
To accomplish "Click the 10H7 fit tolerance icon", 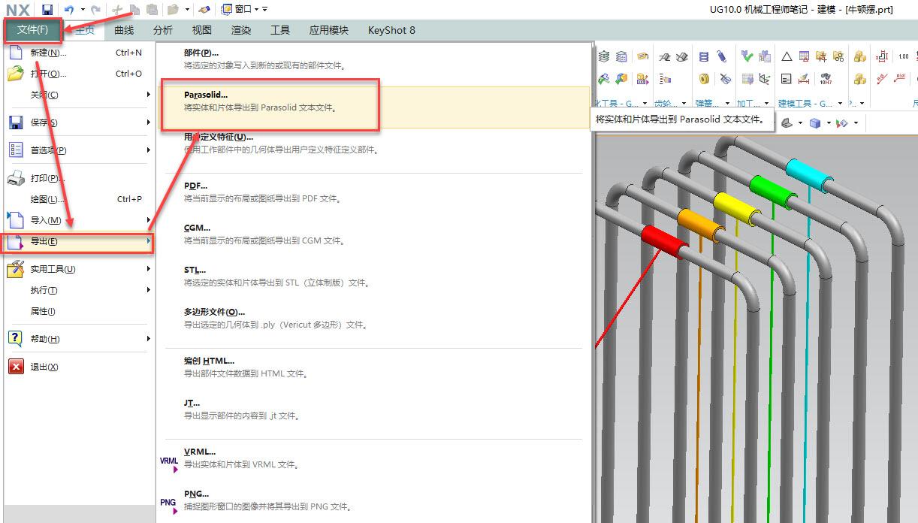I will point(826,78).
